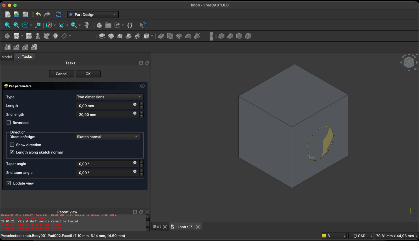This screenshot has height=241, width=419.
Task: Open the Part Design workbench dropdown
Action: [93, 15]
